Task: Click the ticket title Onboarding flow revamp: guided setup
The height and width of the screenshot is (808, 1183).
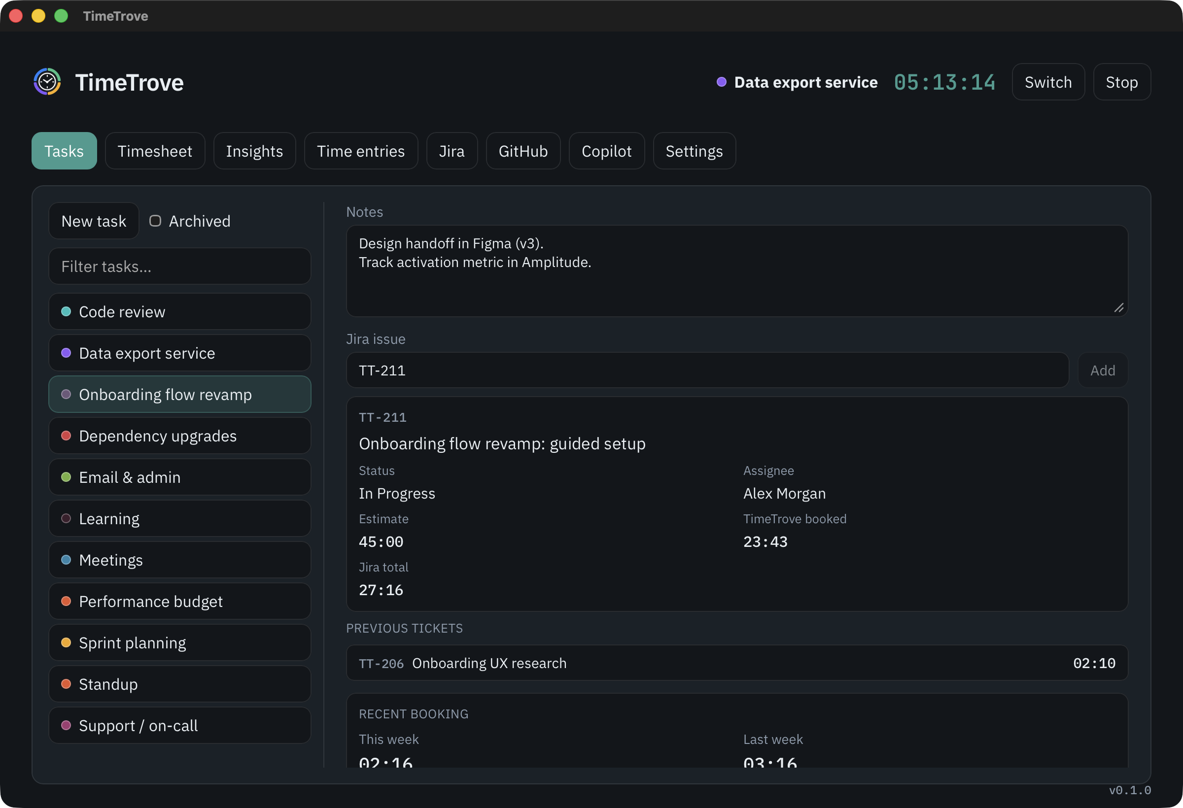Action: point(502,444)
